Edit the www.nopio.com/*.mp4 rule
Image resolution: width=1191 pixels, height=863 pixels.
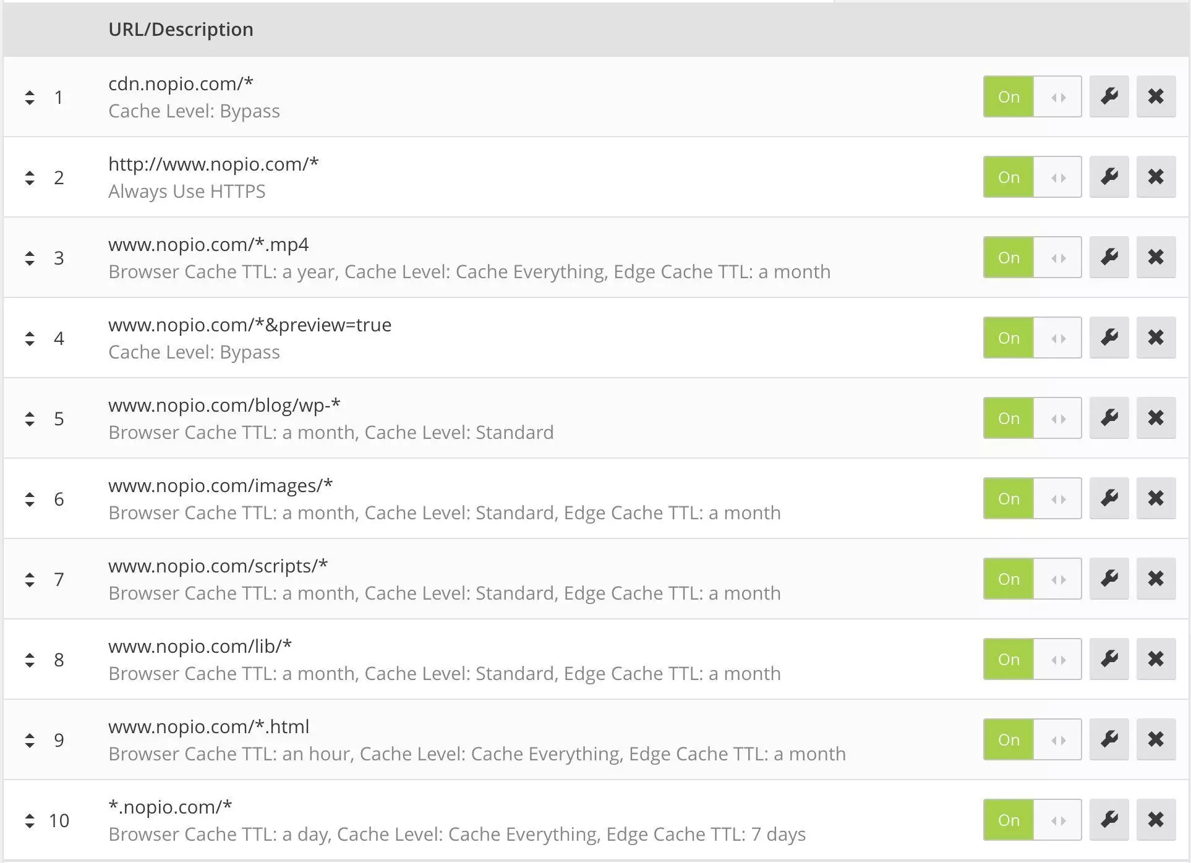coord(1109,257)
